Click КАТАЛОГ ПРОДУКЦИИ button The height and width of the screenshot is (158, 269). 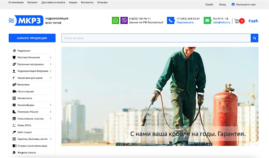(x=32, y=38)
